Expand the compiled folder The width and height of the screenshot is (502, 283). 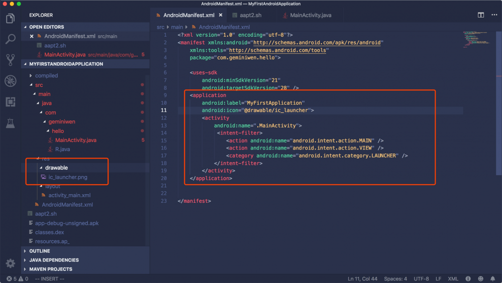coord(46,76)
